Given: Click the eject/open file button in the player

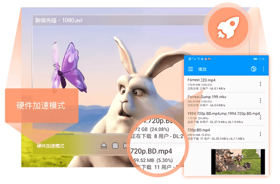Looking at the screenshot, I should click(104, 146).
